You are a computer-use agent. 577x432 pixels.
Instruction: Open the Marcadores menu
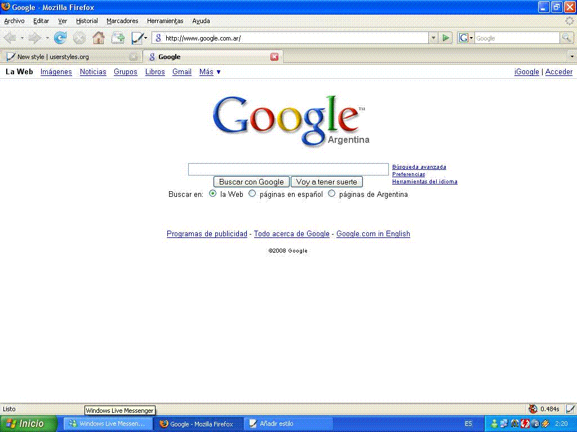pyautogui.click(x=122, y=21)
